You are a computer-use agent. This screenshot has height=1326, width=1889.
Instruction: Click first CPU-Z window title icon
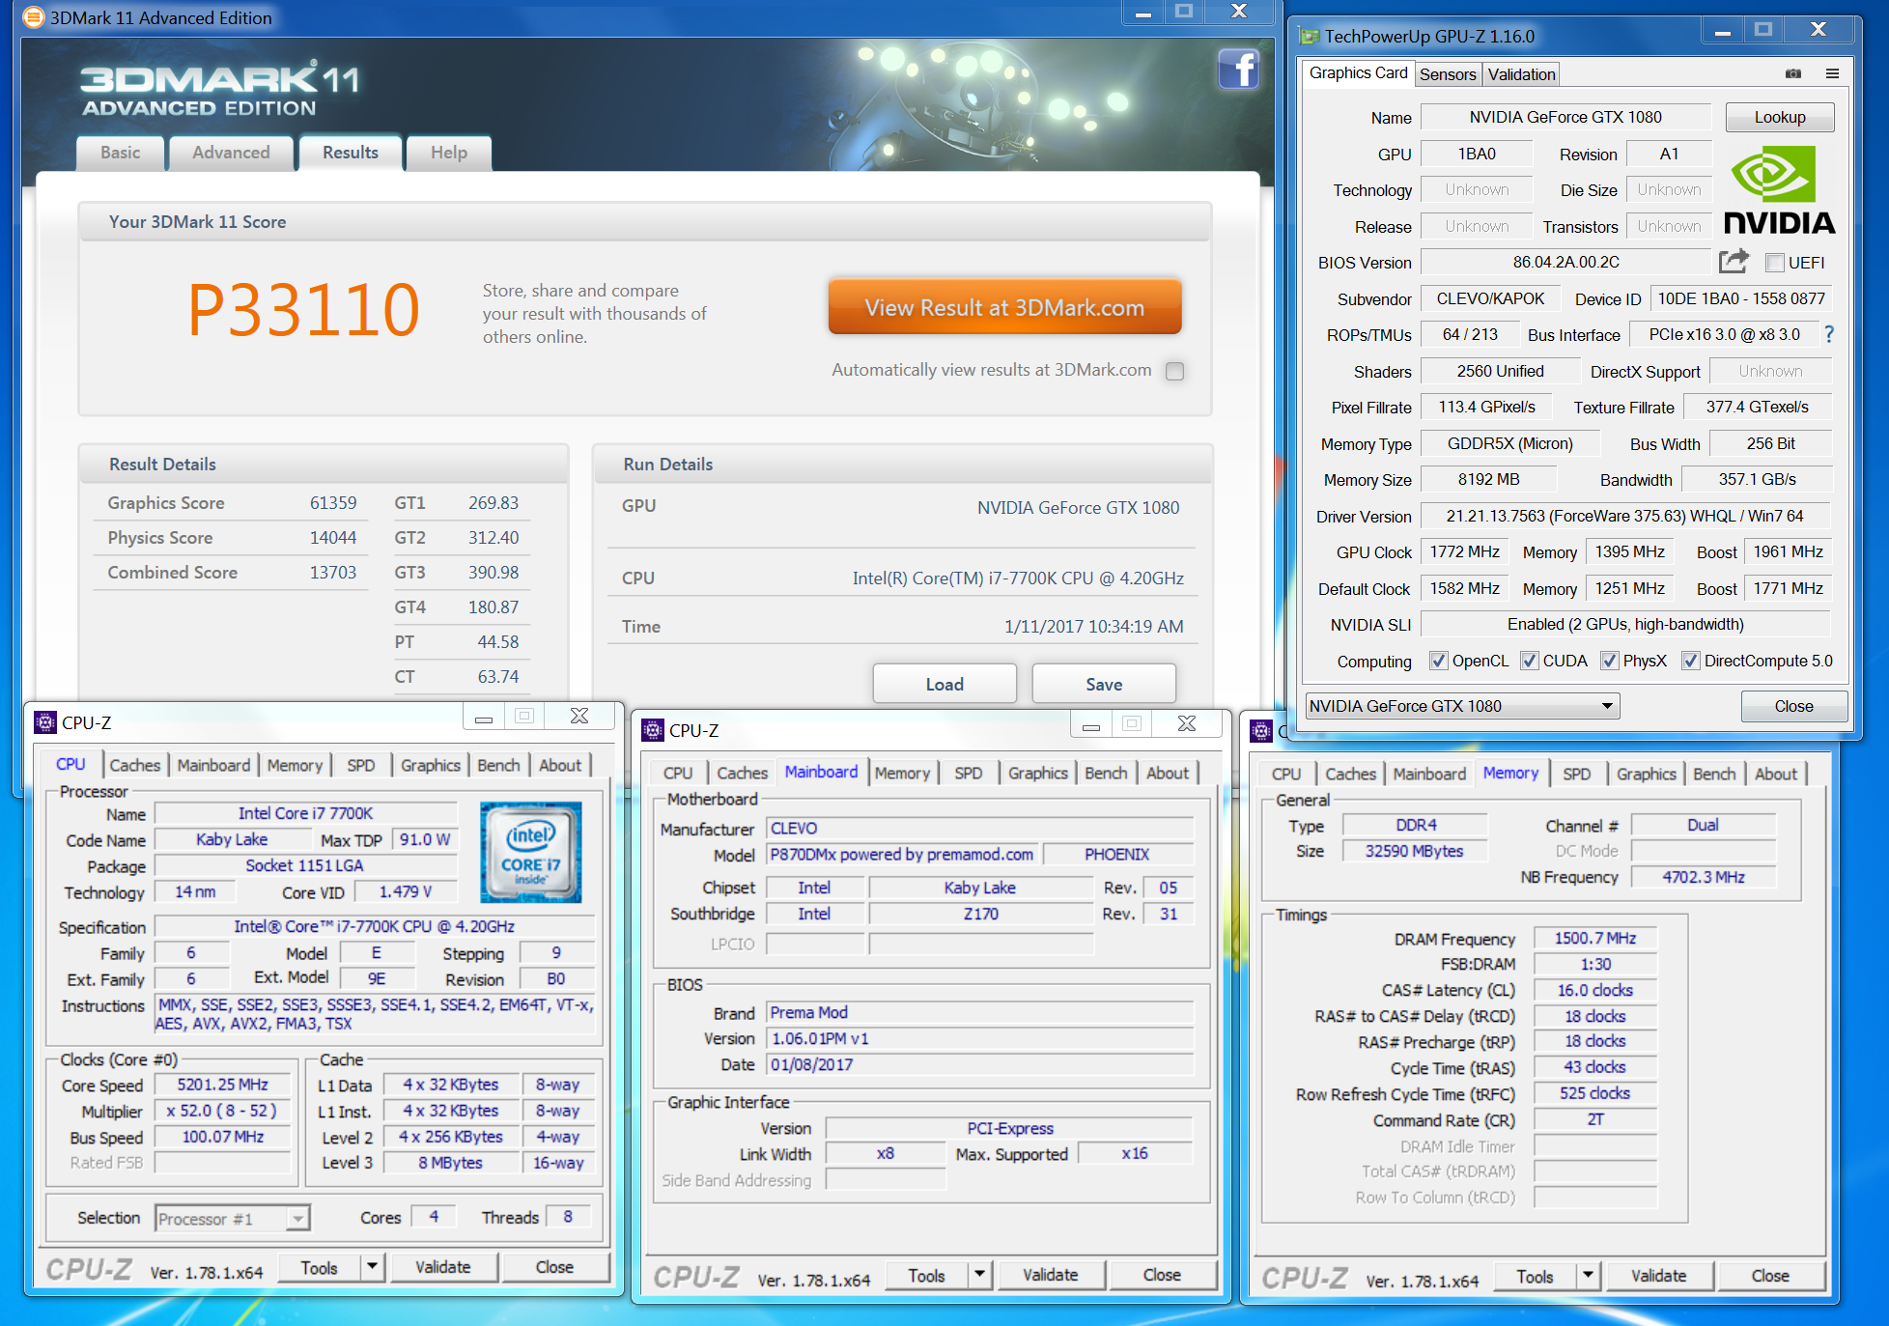tap(45, 722)
